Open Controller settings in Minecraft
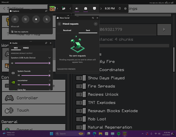 pyautogui.click(x=34, y=98)
